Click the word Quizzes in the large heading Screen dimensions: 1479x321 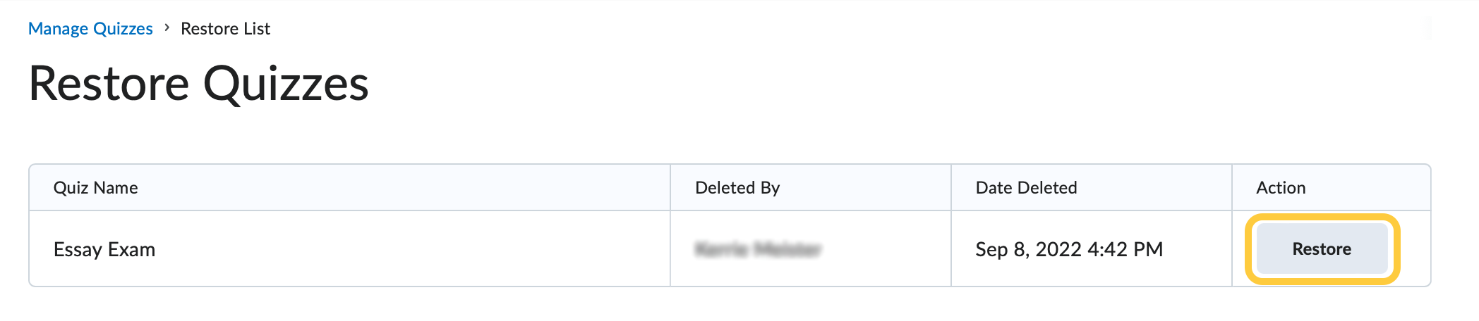click(x=286, y=84)
